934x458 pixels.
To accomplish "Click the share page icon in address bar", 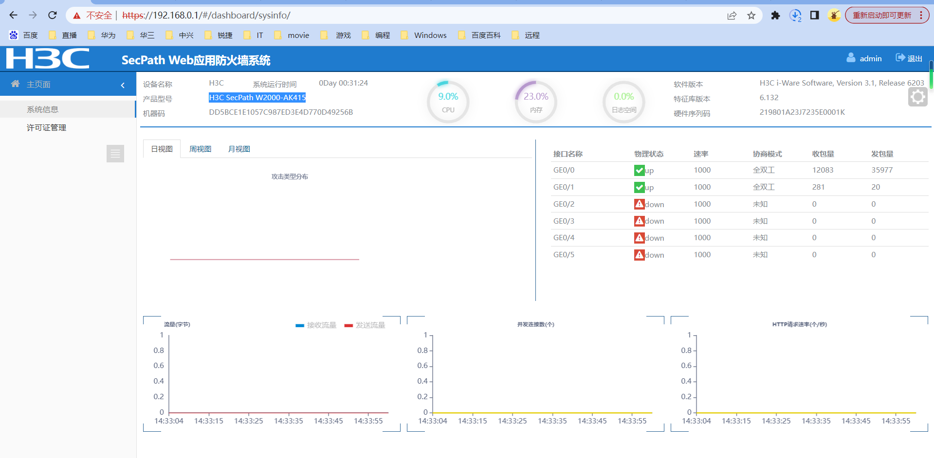I will [x=732, y=16].
